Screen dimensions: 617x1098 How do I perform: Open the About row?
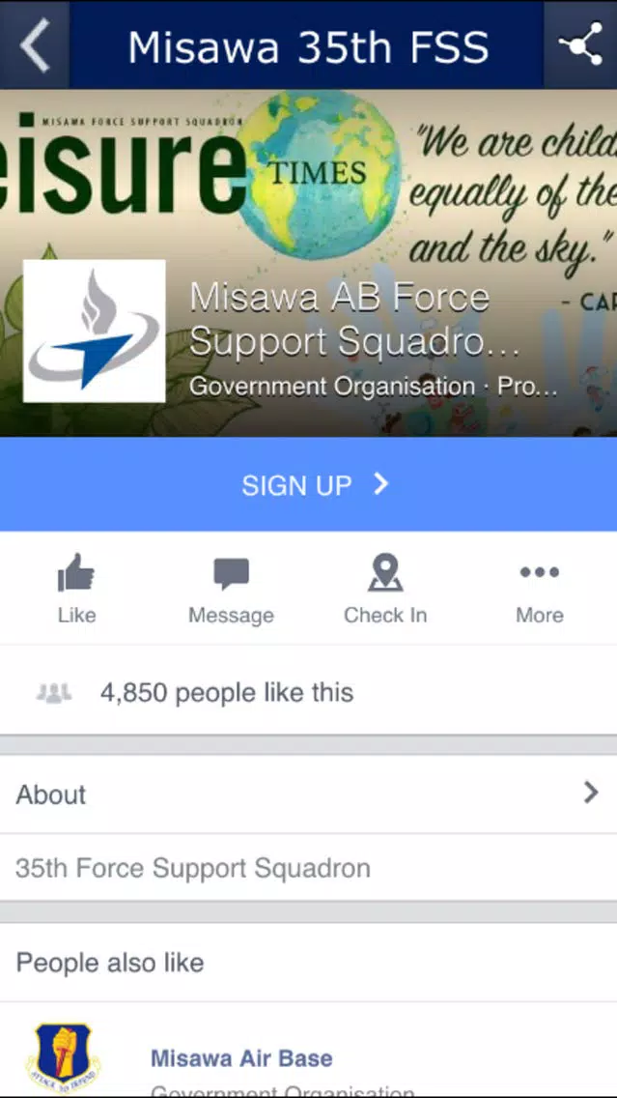click(x=309, y=795)
